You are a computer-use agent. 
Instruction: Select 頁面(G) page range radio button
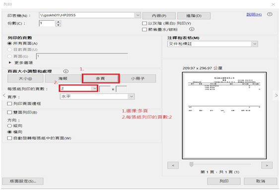(x=9, y=56)
